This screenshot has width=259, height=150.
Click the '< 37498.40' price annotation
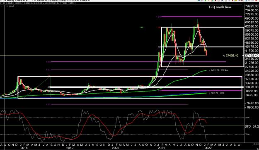click(x=230, y=56)
